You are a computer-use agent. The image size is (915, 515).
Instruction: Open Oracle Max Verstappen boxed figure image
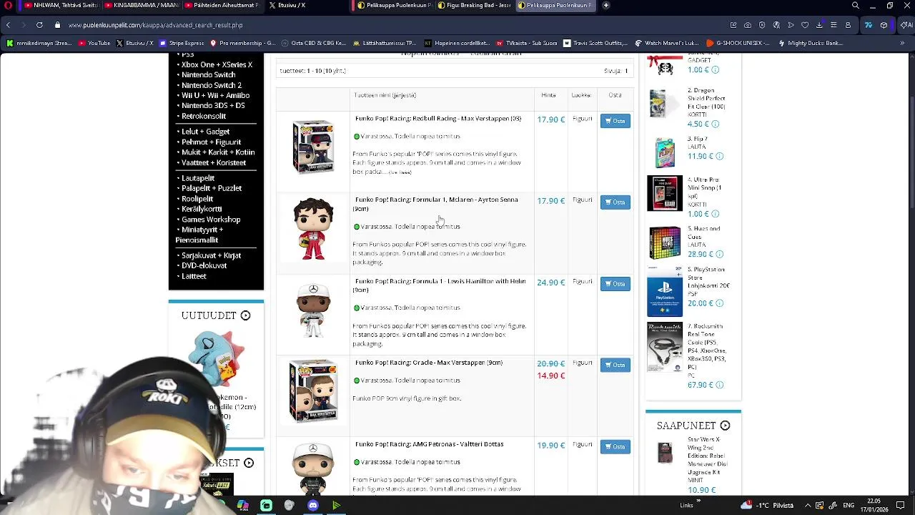pos(313,391)
